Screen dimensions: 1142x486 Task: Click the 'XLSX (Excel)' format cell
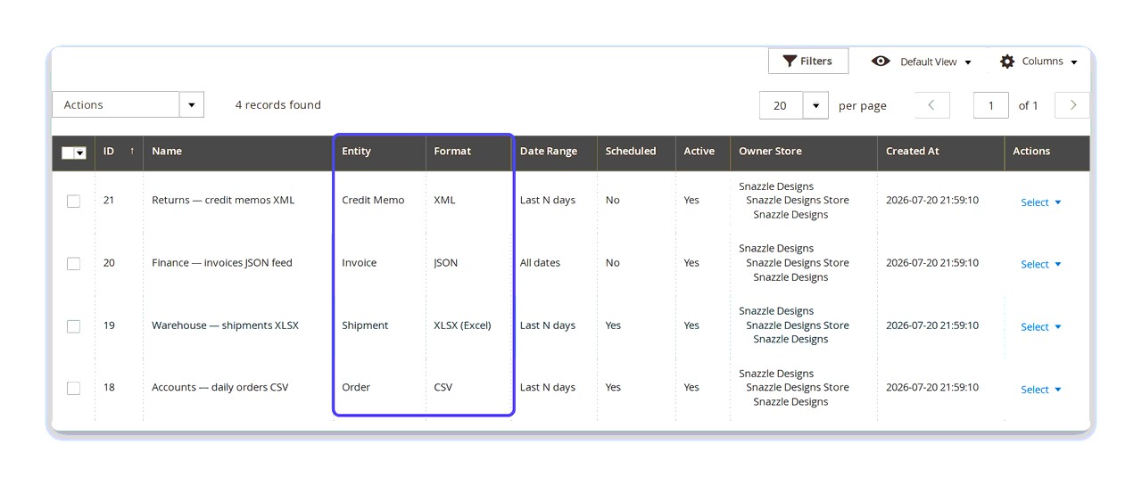tap(462, 325)
